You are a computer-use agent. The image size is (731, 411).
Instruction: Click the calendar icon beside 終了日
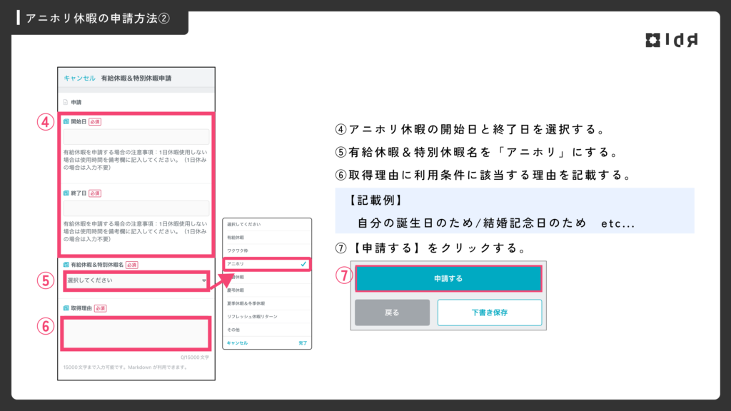66,193
